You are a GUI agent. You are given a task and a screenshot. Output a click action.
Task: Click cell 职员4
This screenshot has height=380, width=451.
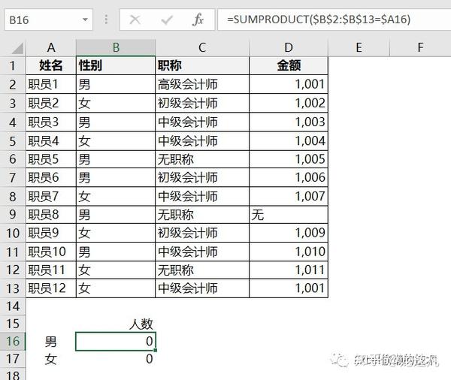point(51,141)
